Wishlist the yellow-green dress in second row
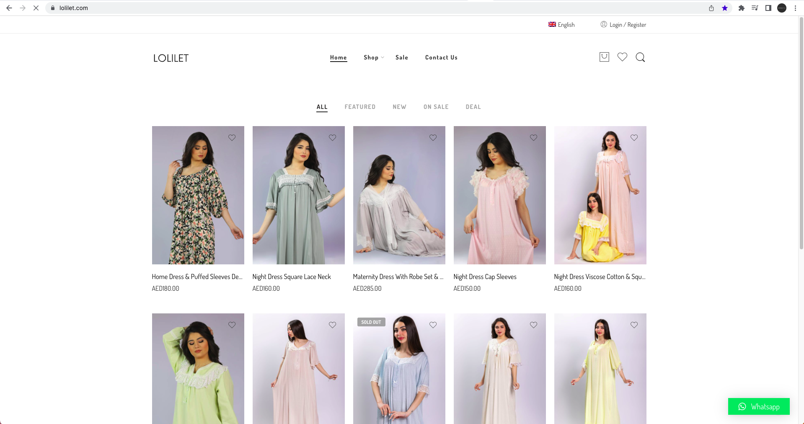Image resolution: width=804 pixels, height=424 pixels. (x=634, y=325)
